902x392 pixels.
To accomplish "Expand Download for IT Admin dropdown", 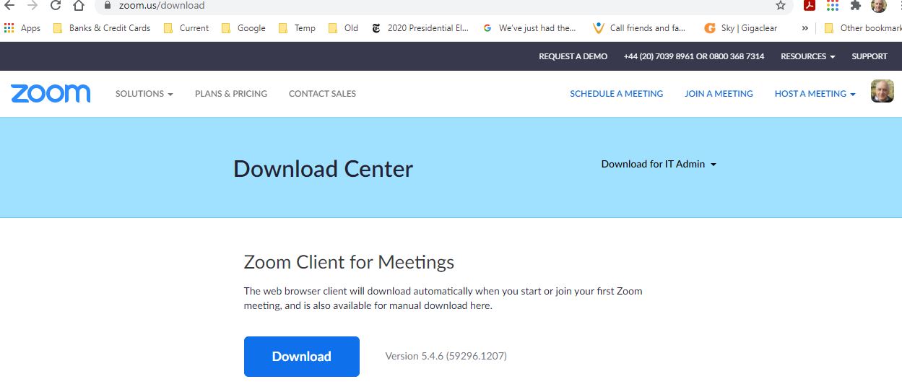I will (x=659, y=165).
